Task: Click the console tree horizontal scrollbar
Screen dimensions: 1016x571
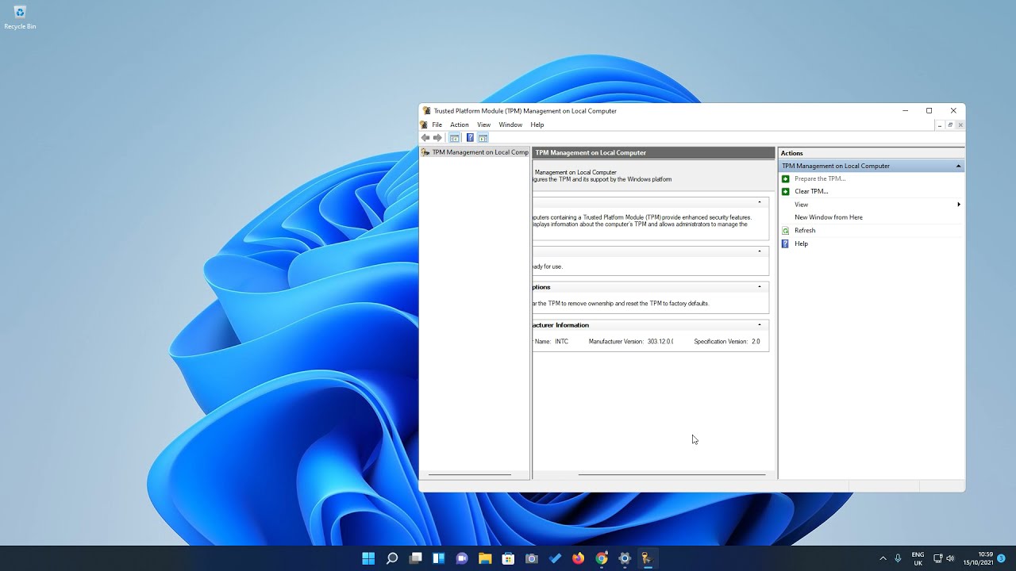Action: tap(469, 475)
